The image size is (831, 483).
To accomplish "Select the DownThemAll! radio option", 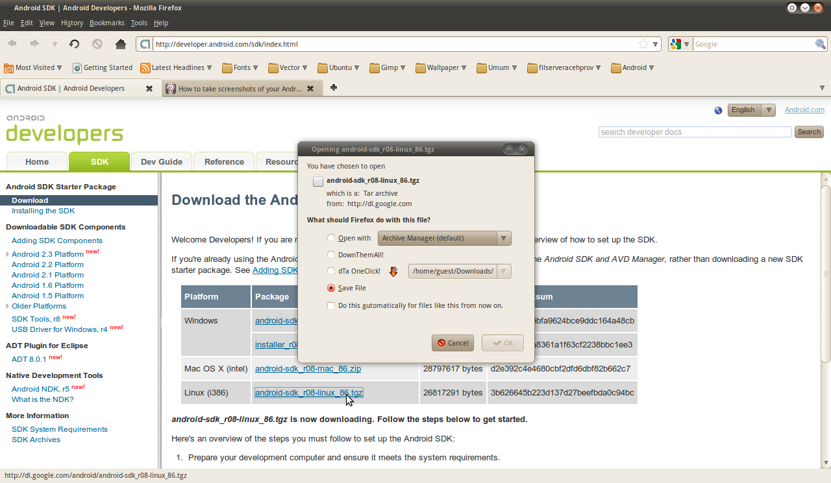I will (x=332, y=255).
